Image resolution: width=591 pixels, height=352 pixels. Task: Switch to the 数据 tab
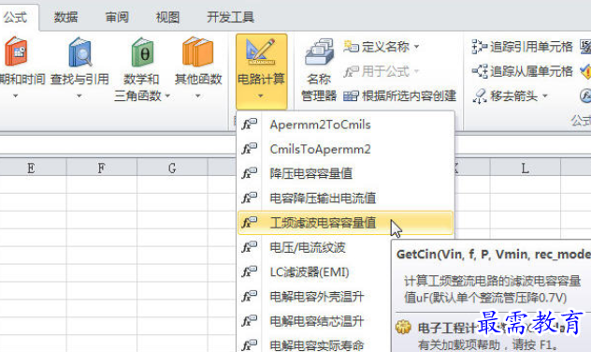coord(66,18)
